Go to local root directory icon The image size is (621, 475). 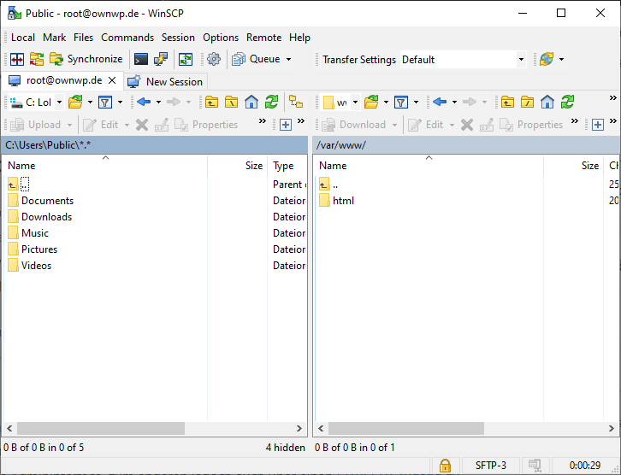pos(231,102)
